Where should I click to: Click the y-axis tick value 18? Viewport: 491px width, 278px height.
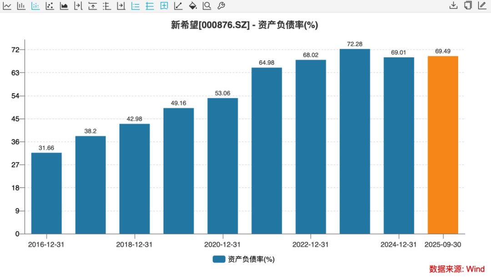(x=15, y=188)
